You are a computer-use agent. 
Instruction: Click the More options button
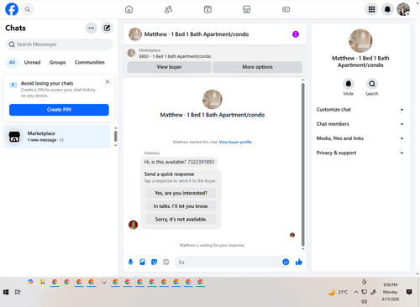[x=257, y=67]
